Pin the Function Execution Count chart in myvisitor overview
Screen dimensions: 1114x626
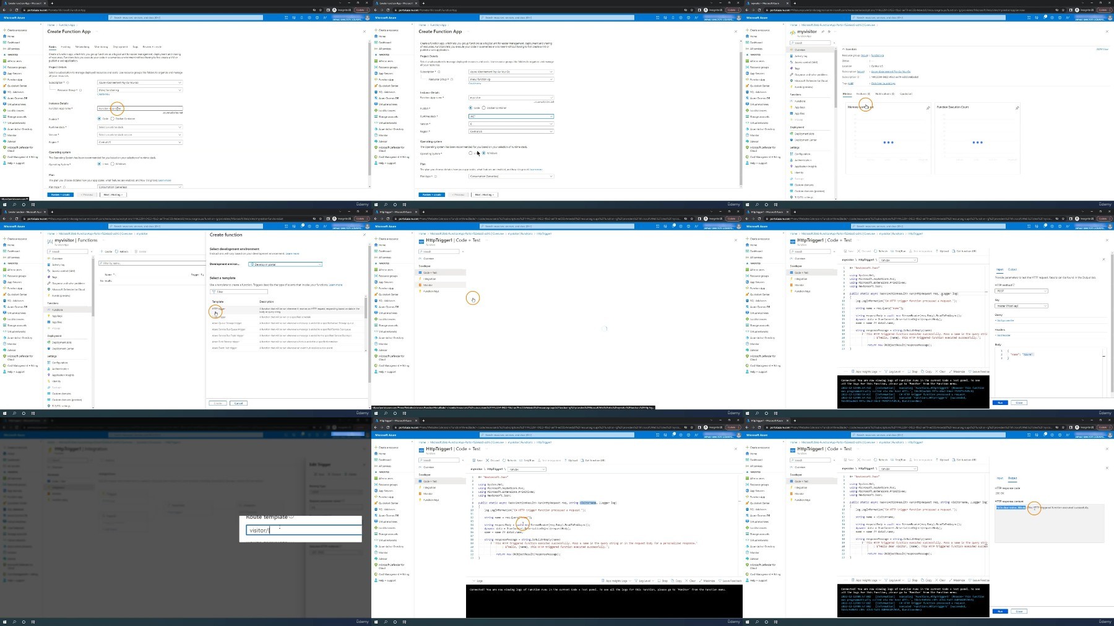point(1017,108)
